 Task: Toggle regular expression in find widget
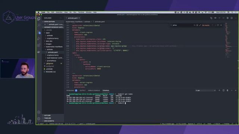tap(200, 25)
